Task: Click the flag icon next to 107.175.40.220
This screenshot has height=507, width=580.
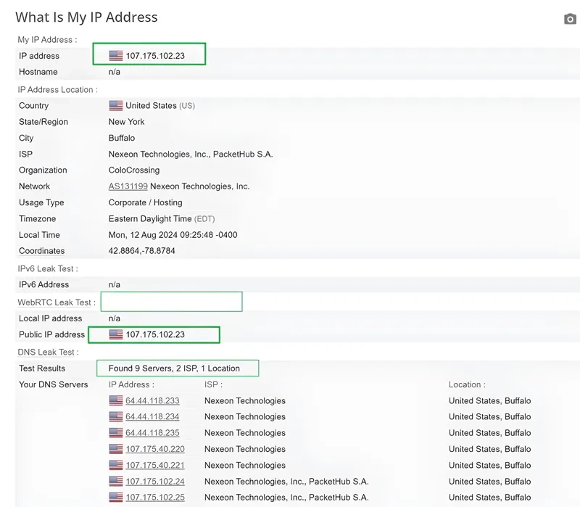Action: (116, 449)
